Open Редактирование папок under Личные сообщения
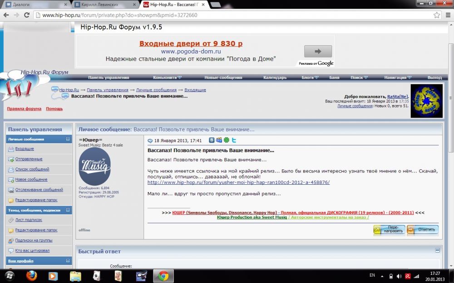This screenshot has height=283, width=454. point(36,200)
